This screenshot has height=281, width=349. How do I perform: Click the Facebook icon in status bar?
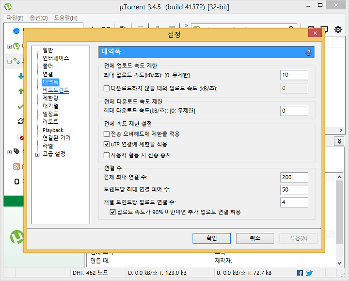pyautogui.click(x=300, y=273)
